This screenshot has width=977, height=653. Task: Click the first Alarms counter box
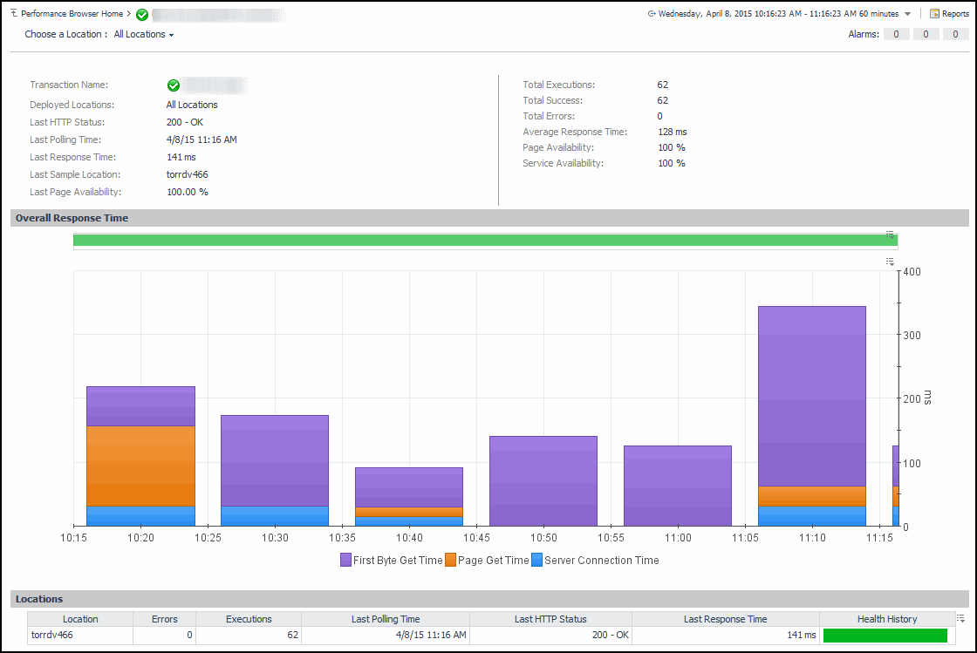(896, 35)
